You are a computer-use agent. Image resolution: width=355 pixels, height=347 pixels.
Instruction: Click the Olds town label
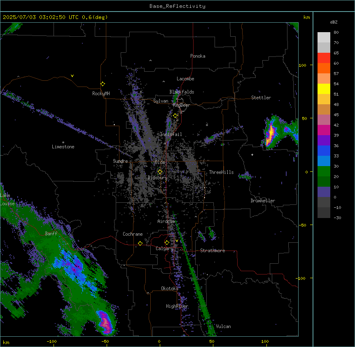160,162
